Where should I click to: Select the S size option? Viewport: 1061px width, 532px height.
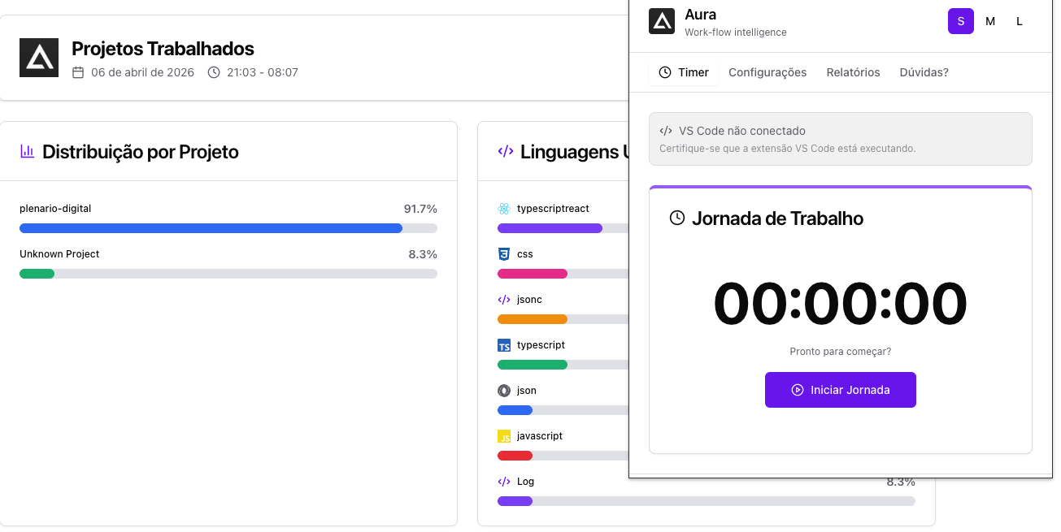coord(961,21)
